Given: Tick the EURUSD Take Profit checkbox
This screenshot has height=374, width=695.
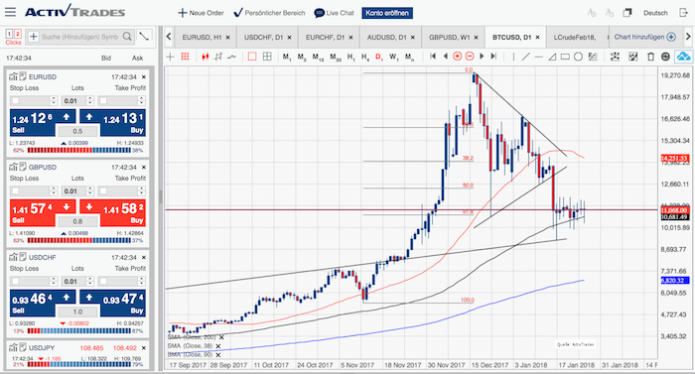Looking at the screenshot, I should click(103, 100).
